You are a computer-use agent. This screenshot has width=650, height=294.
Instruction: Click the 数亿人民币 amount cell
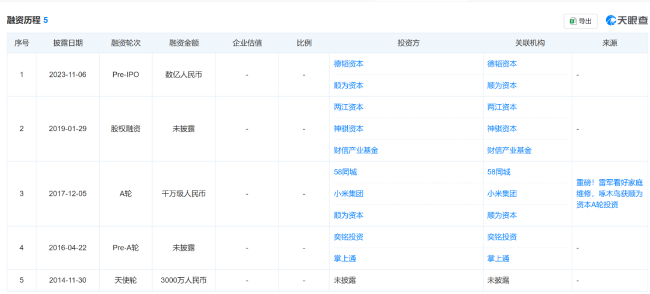point(184,75)
